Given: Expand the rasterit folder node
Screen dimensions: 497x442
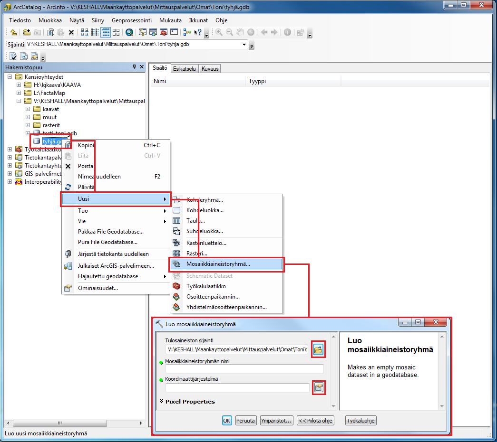Looking at the screenshot, I should [x=28, y=125].
